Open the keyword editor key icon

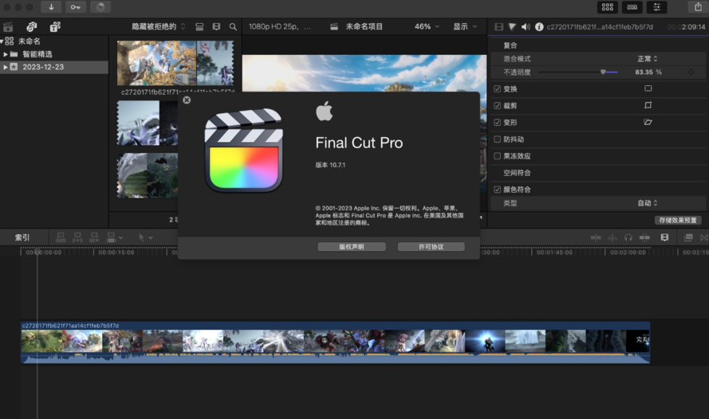[76, 7]
